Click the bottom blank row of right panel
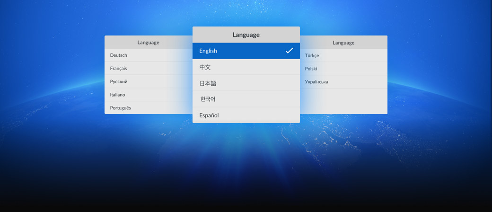The width and height of the screenshot is (492, 212). click(343, 108)
